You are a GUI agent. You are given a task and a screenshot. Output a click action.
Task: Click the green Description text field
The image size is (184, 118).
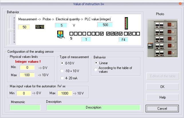click(93, 107)
